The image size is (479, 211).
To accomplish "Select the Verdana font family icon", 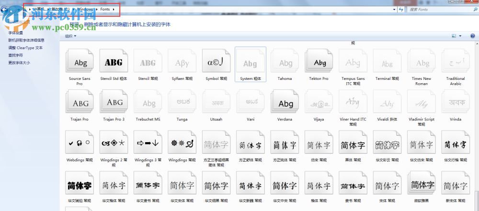I will click(x=285, y=101).
